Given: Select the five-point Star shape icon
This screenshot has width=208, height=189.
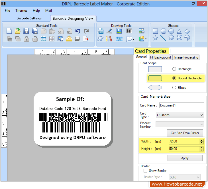Looking at the screenshot, I should coord(155,38).
